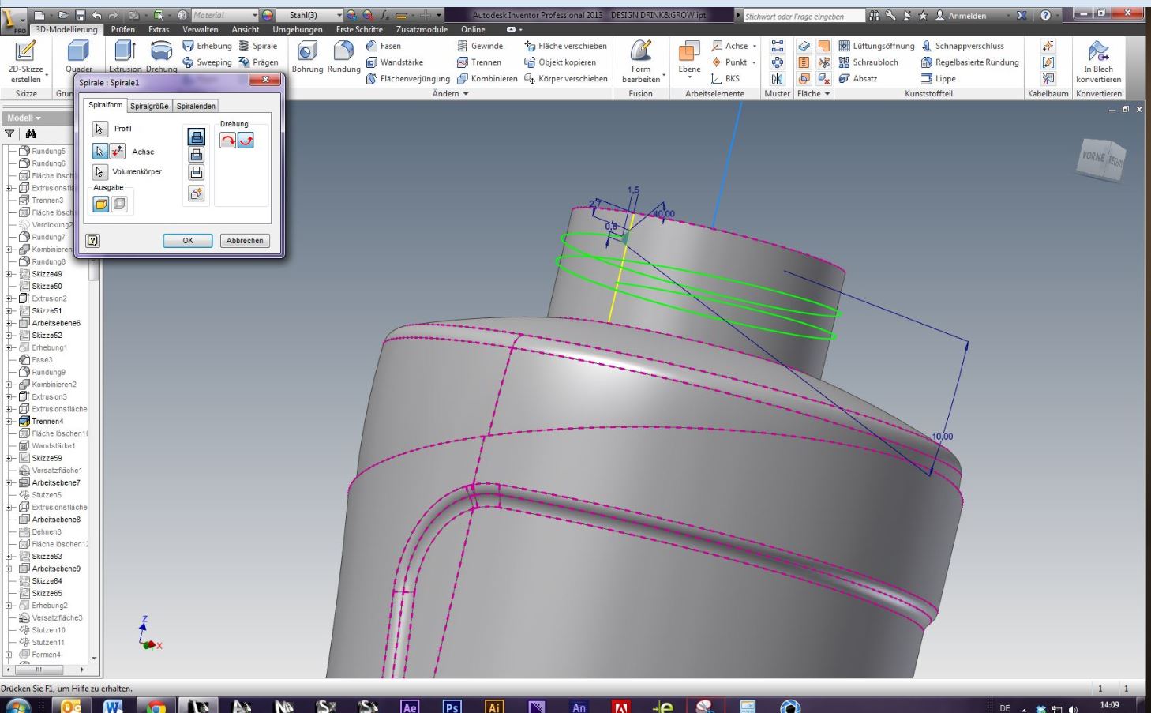This screenshot has height=713, width=1151.
Task: Open the filter icon in Modell browser
Action: pyautogui.click(x=10, y=135)
